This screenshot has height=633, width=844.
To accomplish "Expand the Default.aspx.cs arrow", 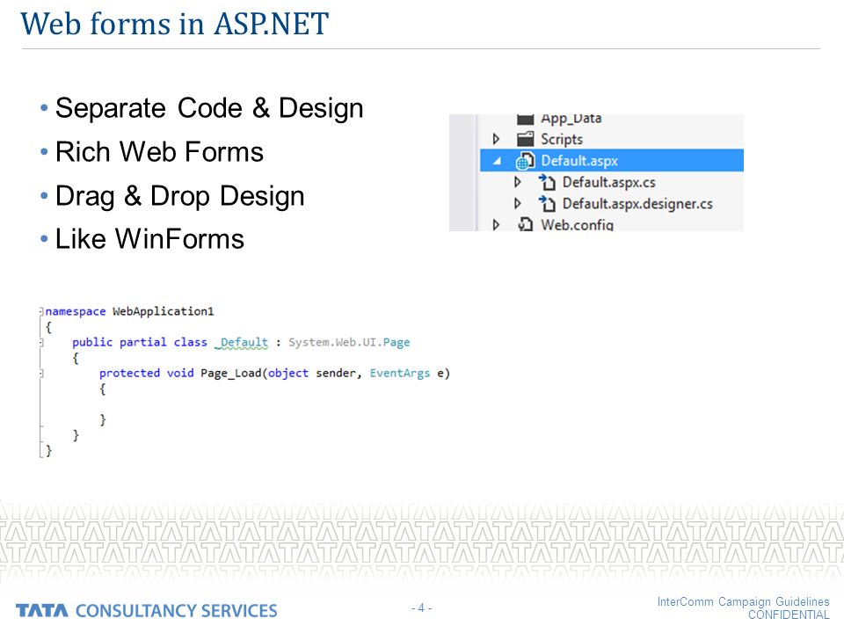I will tap(517, 182).
